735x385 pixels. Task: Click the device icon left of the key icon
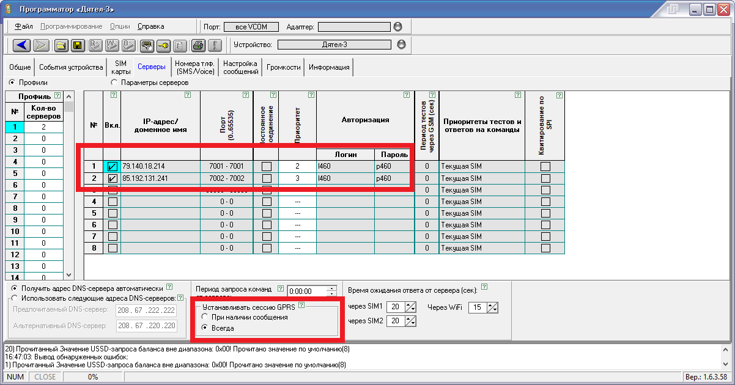(x=147, y=45)
